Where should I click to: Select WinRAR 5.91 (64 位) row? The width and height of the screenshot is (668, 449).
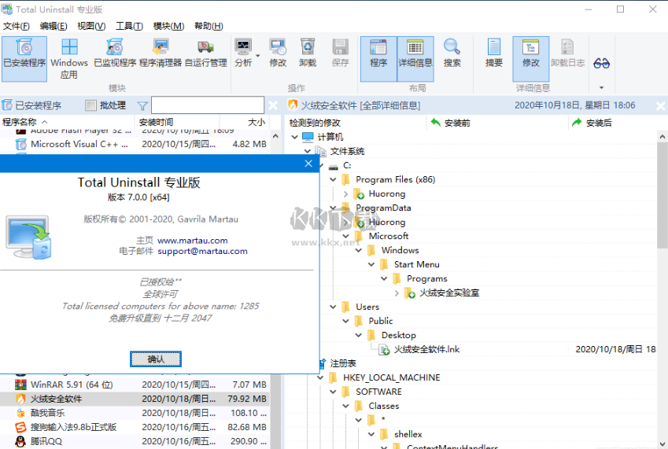[135, 385]
